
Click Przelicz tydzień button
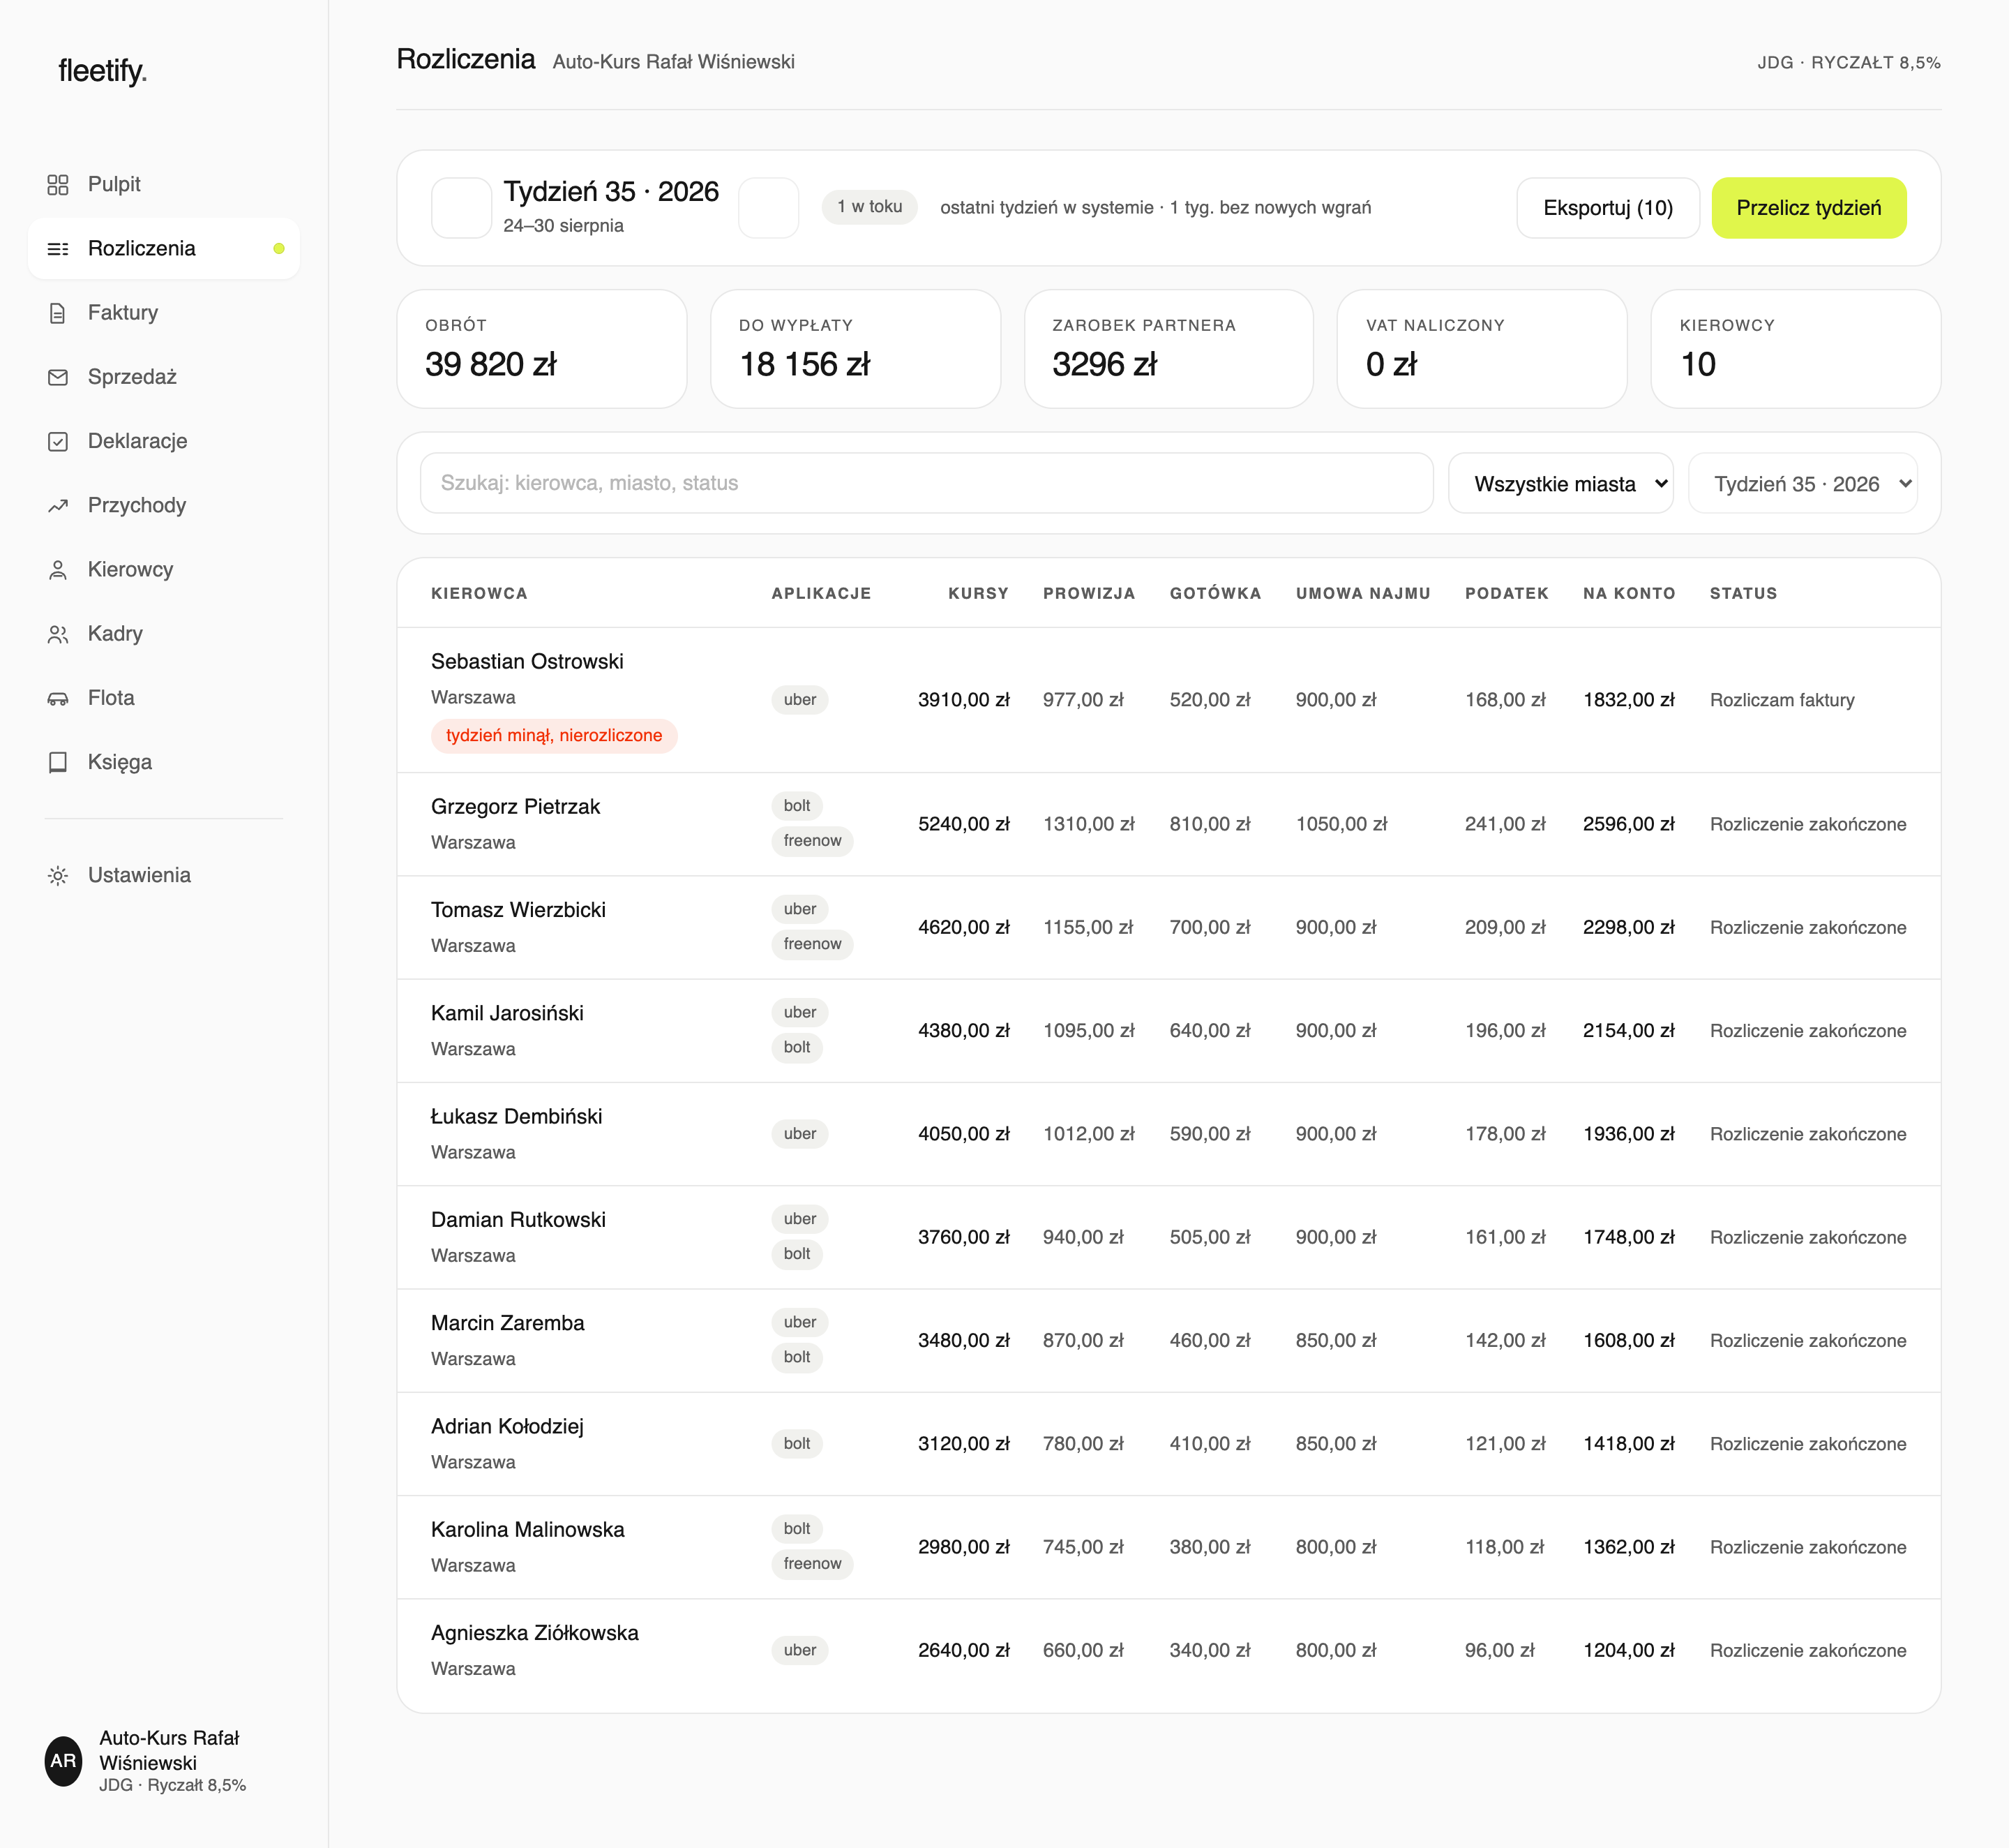coord(1809,208)
